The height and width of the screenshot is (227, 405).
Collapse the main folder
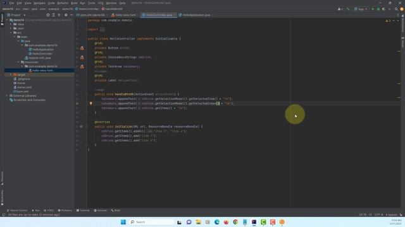tap(15, 37)
